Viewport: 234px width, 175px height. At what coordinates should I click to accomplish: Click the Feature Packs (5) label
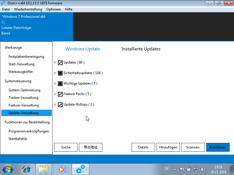point(77,94)
